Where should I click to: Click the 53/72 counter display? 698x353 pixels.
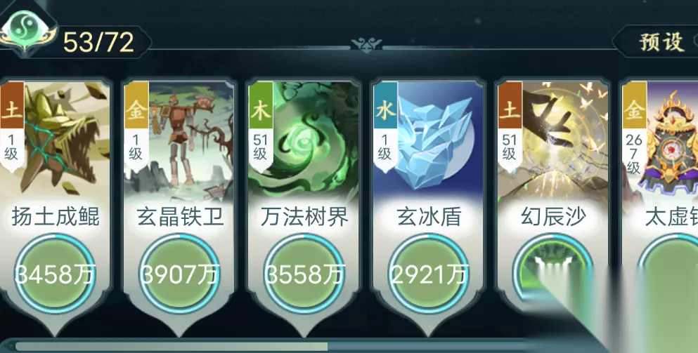click(x=99, y=42)
